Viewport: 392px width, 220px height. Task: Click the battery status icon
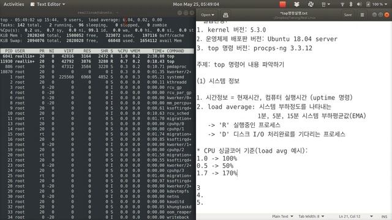click(368, 4)
